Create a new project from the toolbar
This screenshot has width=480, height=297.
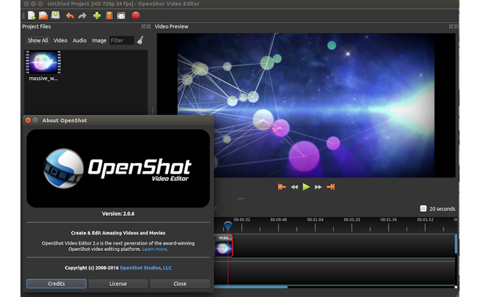point(32,15)
